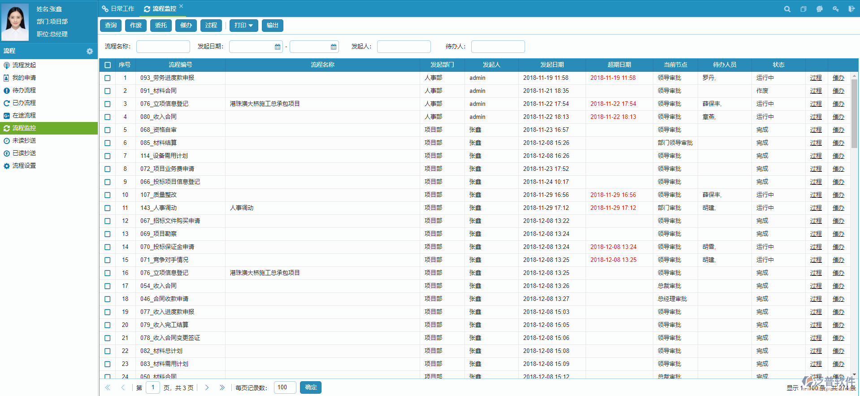Switch to the 日常工作 tab
The image size is (860, 396).
click(118, 9)
